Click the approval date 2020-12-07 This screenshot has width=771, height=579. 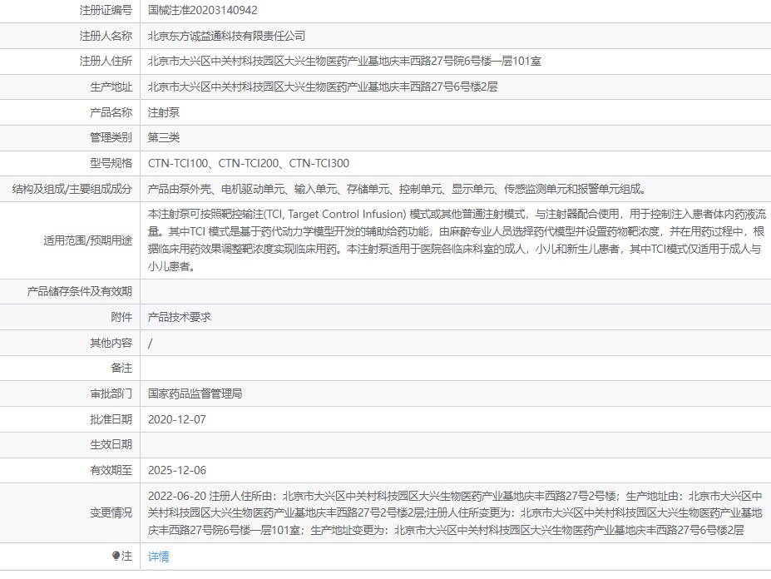177,419
